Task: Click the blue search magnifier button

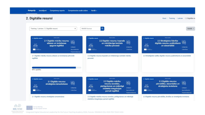Action: pos(102,28)
